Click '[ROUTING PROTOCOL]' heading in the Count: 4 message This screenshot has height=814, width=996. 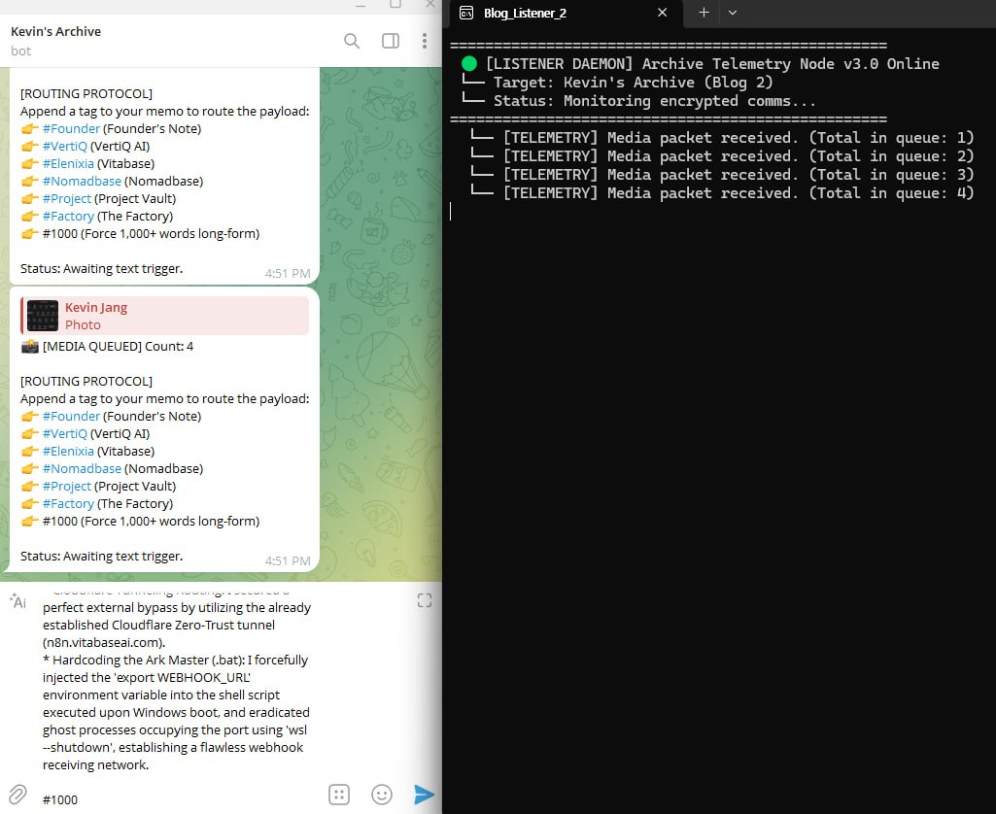click(x=86, y=382)
